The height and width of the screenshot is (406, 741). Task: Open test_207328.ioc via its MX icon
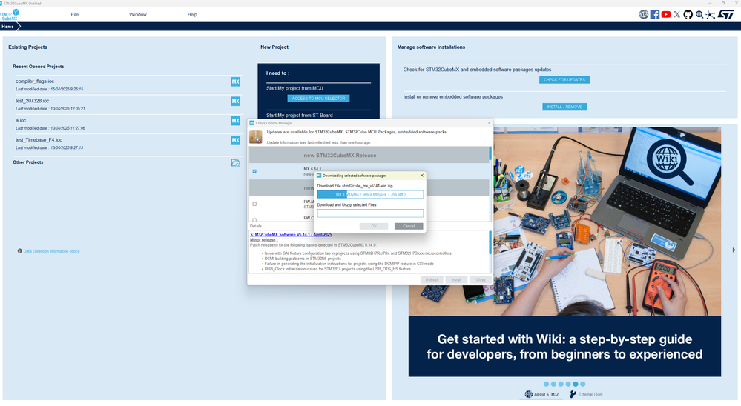click(235, 101)
